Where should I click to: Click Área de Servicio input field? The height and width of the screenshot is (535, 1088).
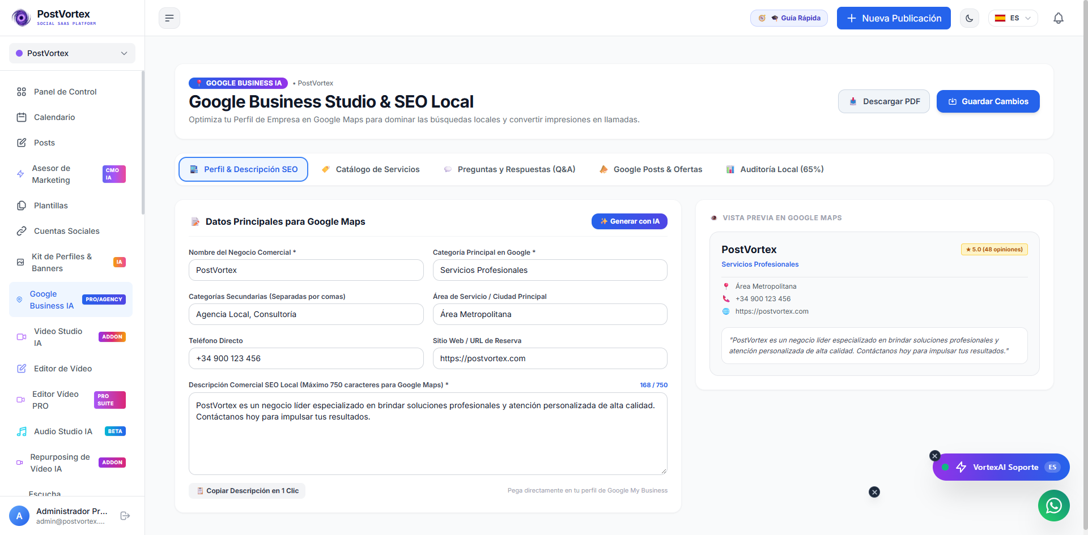point(550,314)
